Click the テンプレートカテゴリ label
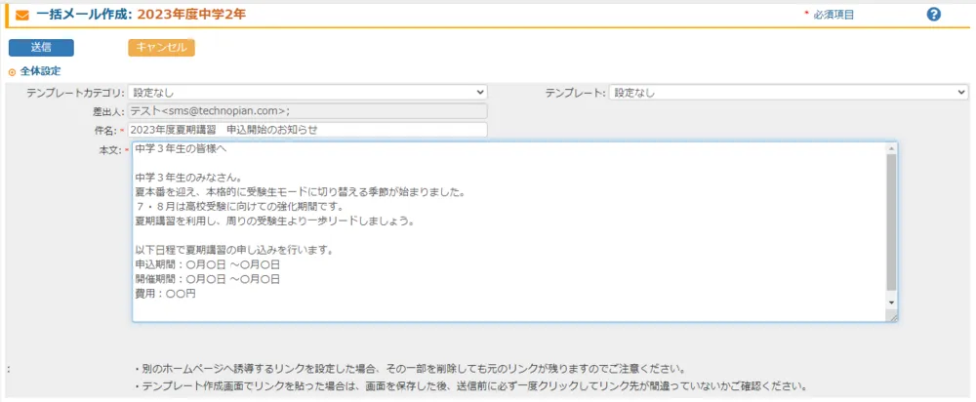The height and width of the screenshot is (402, 976). point(75,93)
